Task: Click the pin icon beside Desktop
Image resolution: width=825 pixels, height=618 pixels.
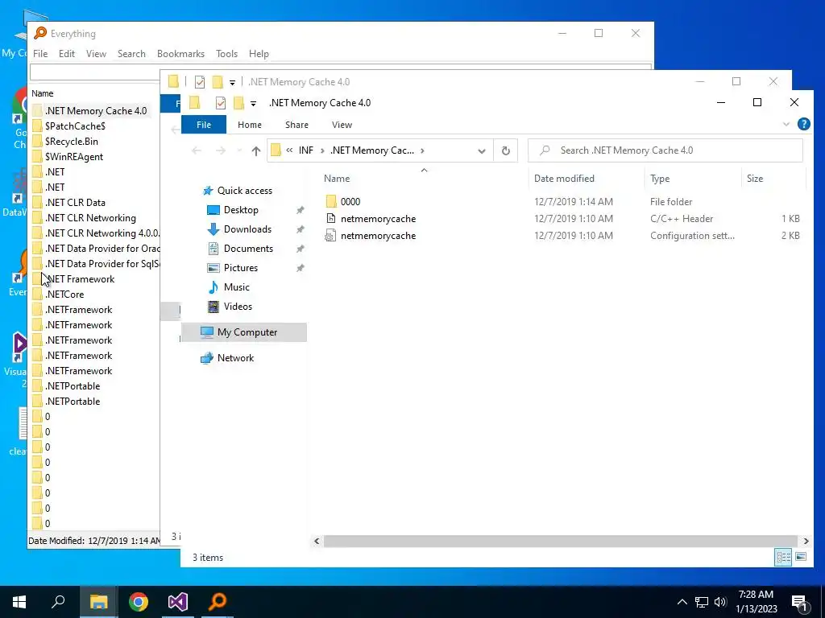Action: (300, 210)
